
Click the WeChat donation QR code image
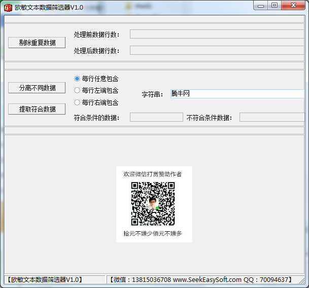153,203
